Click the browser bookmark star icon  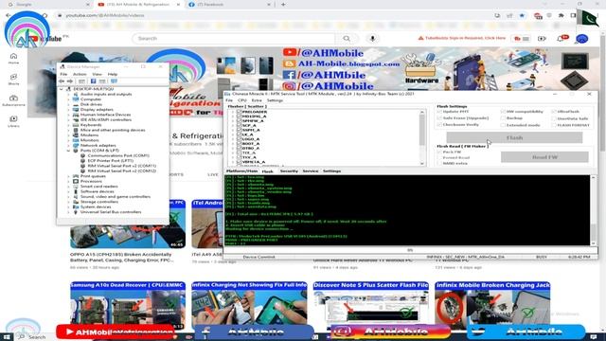tap(522, 15)
